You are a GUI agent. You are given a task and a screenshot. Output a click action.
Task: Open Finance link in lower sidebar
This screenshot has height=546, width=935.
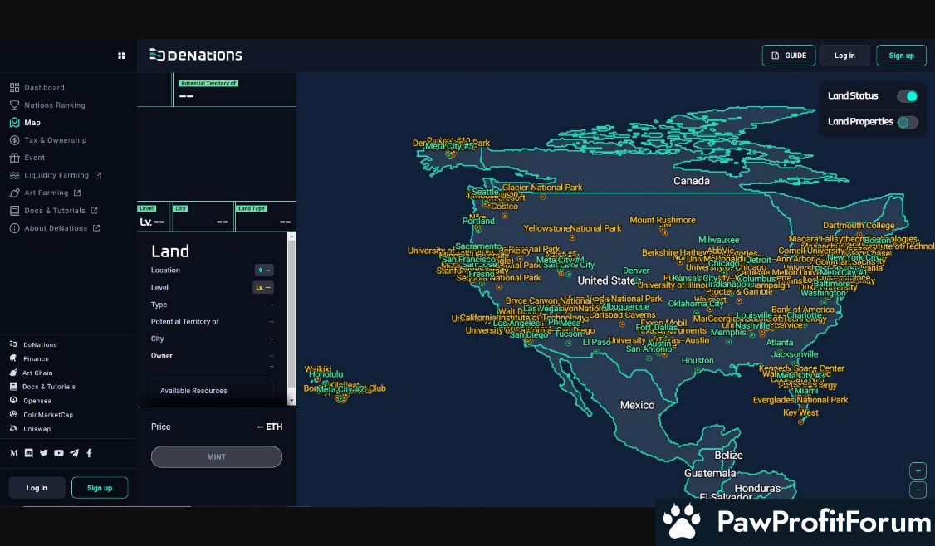29,358
